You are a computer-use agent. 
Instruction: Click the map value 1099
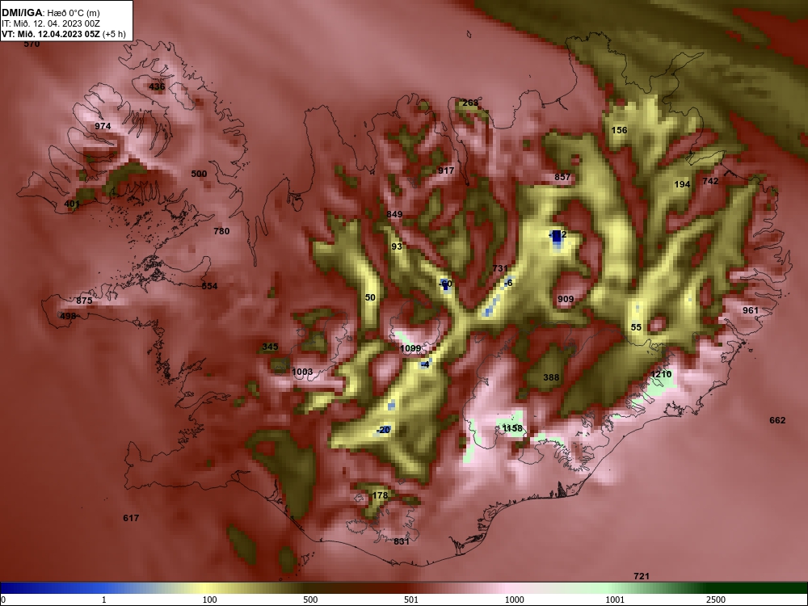click(x=410, y=349)
